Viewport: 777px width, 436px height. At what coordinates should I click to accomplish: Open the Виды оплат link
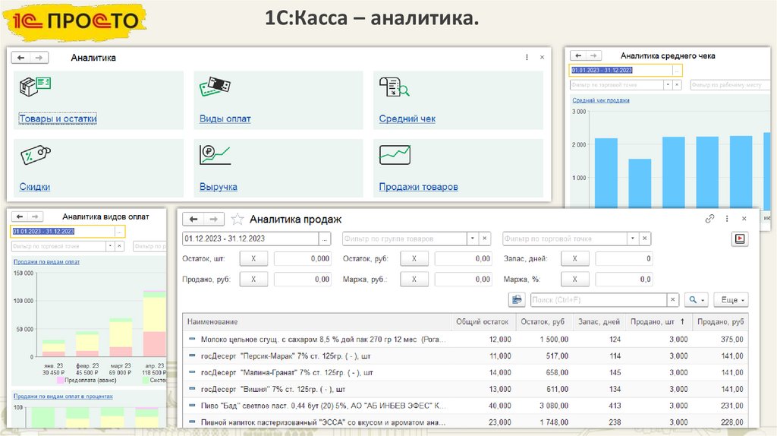pyautogui.click(x=225, y=118)
